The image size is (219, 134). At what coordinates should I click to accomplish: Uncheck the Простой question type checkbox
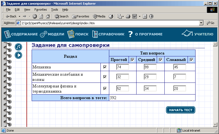click(x=132, y=60)
